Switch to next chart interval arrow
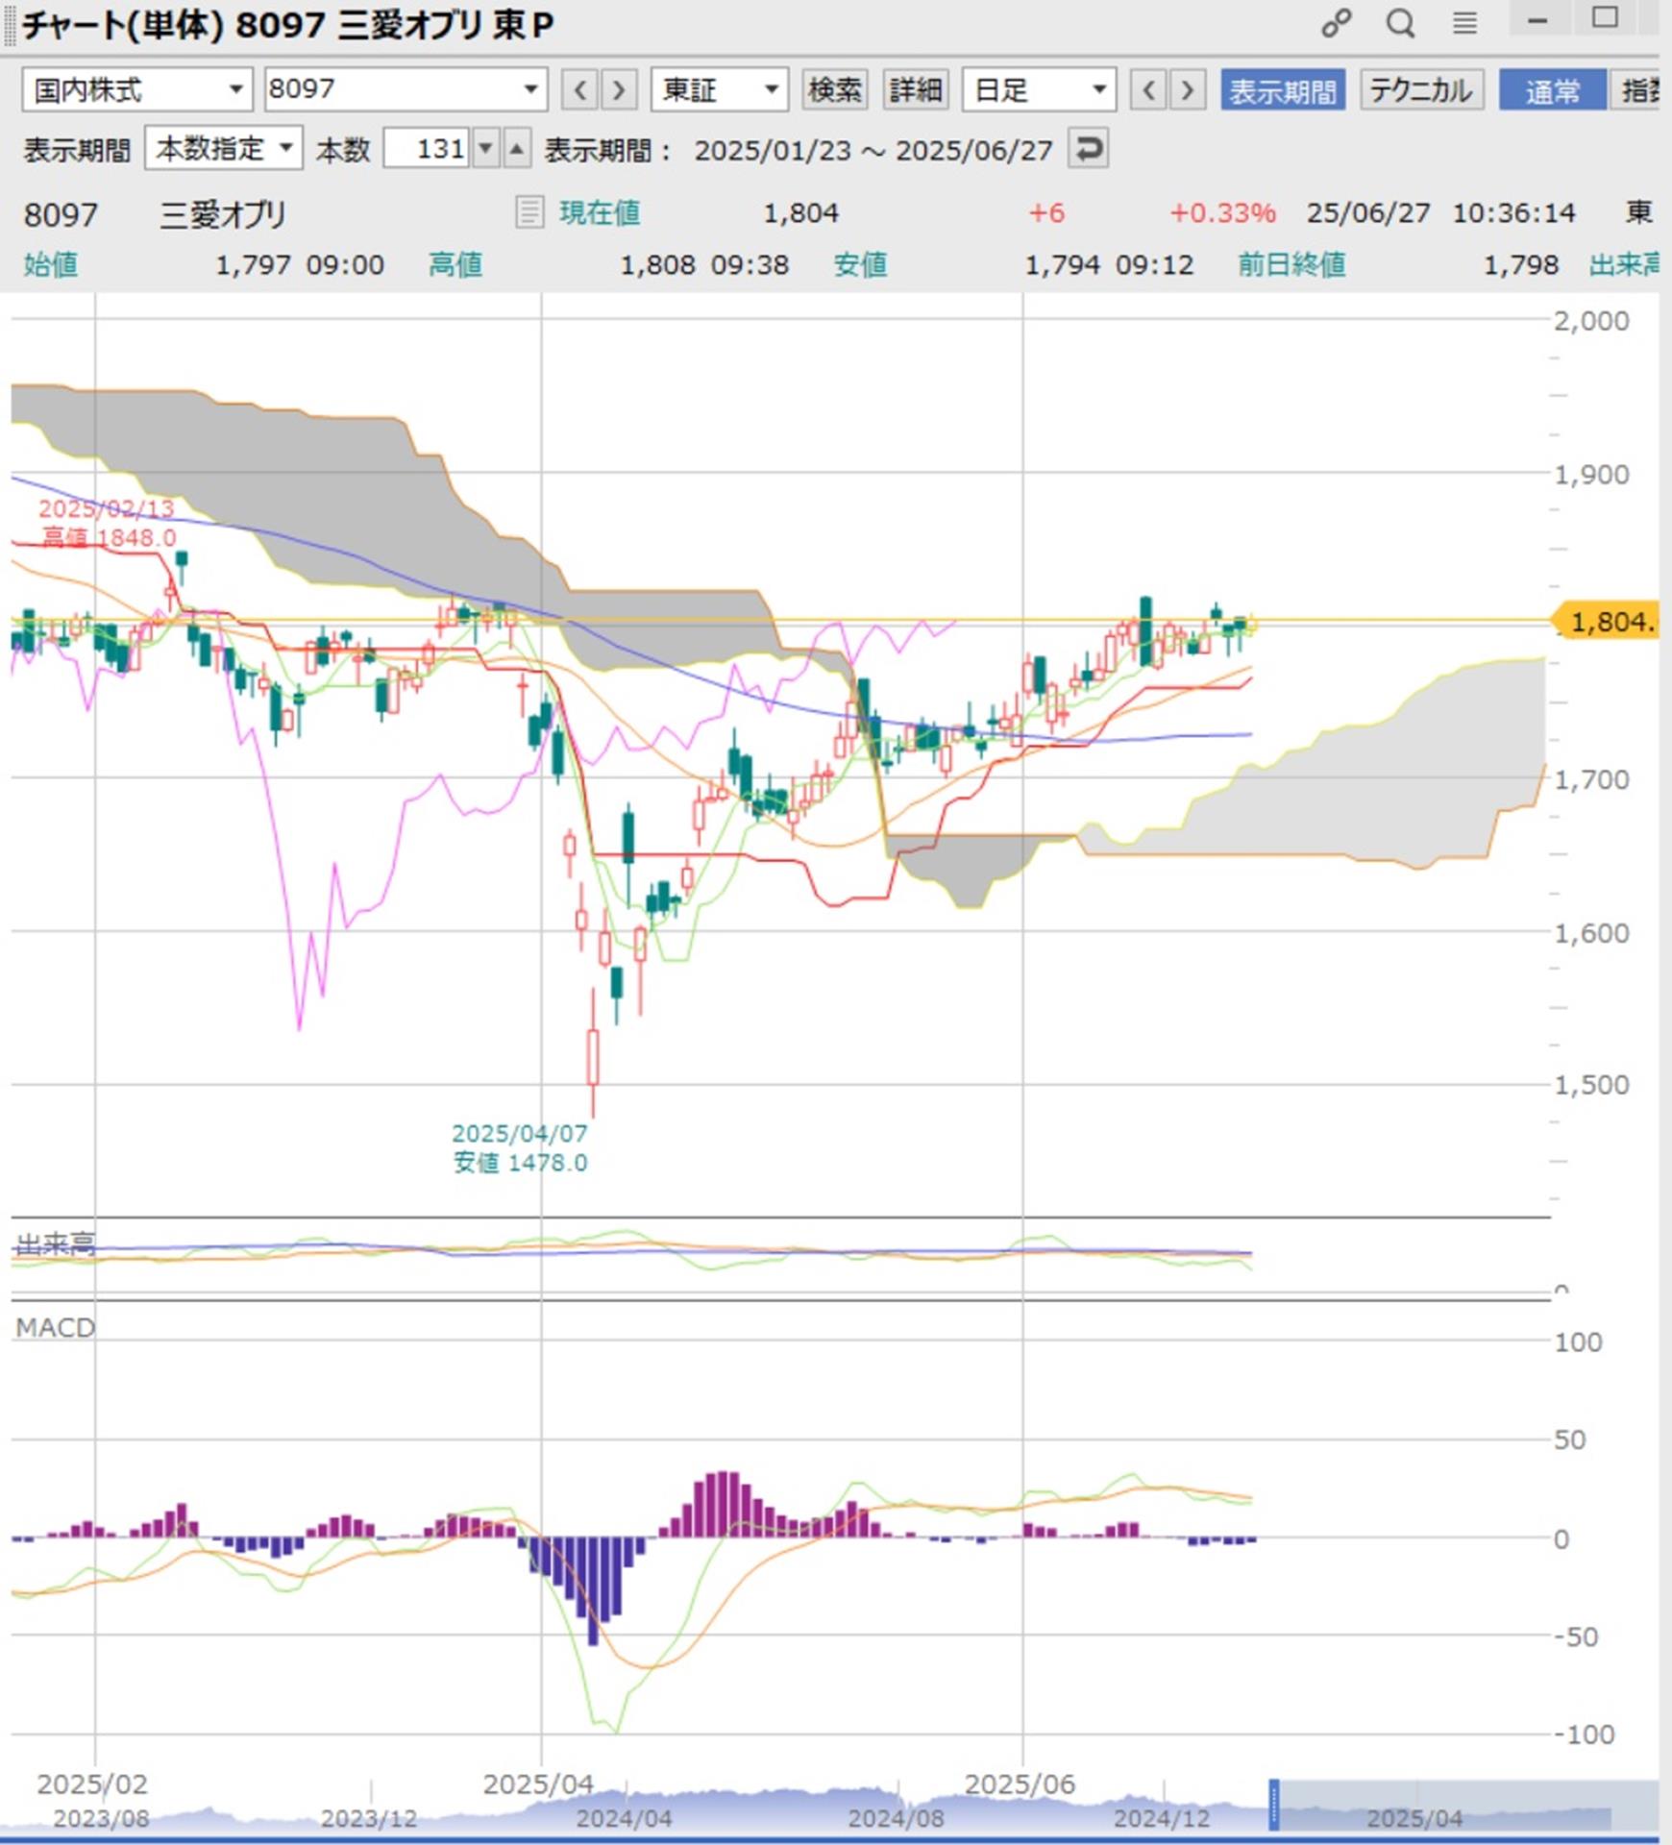Image resolution: width=1672 pixels, height=1845 pixels. 1188,90
